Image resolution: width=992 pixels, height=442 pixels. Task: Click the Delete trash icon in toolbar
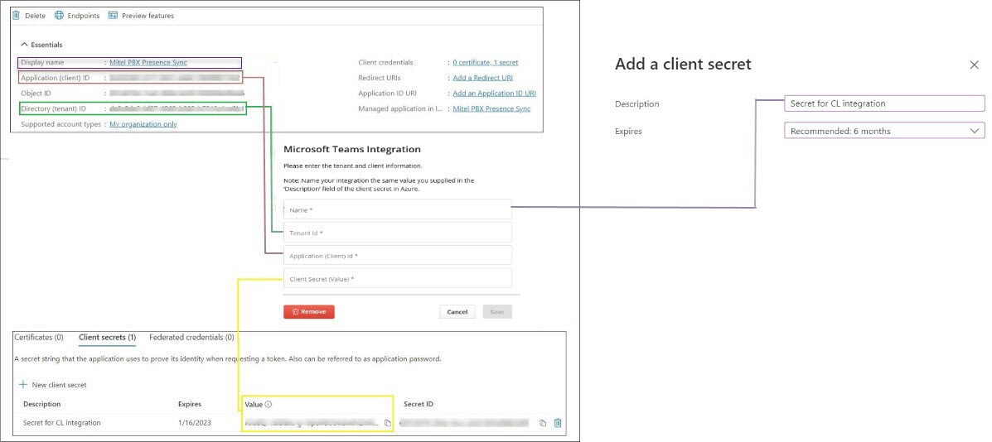coord(16,15)
